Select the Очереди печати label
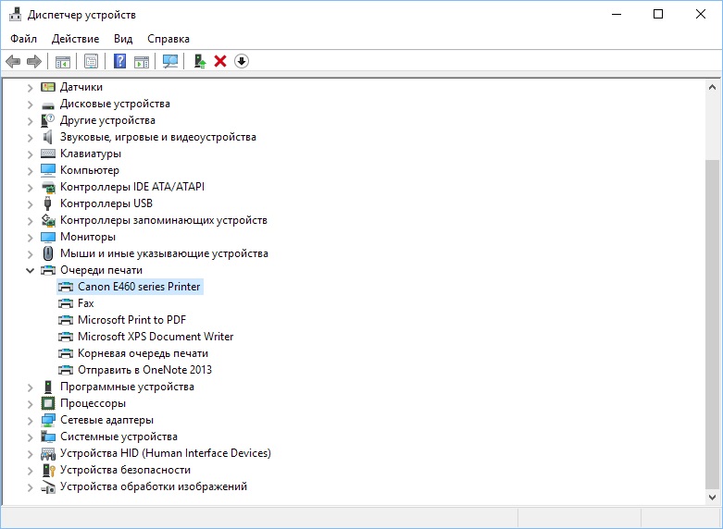The width and height of the screenshot is (723, 529). click(x=101, y=270)
